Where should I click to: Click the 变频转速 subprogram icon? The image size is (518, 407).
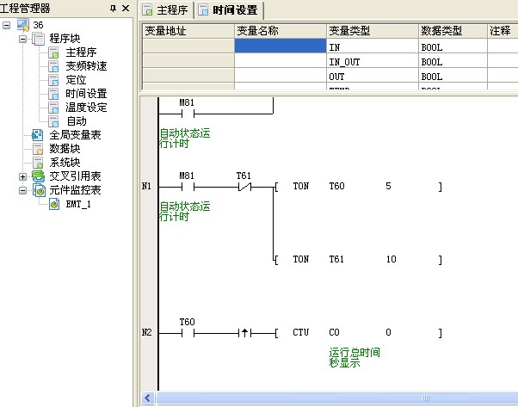(53, 65)
